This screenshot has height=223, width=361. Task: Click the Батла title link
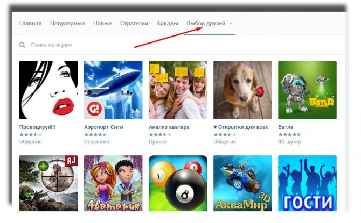pyautogui.click(x=286, y=127)
